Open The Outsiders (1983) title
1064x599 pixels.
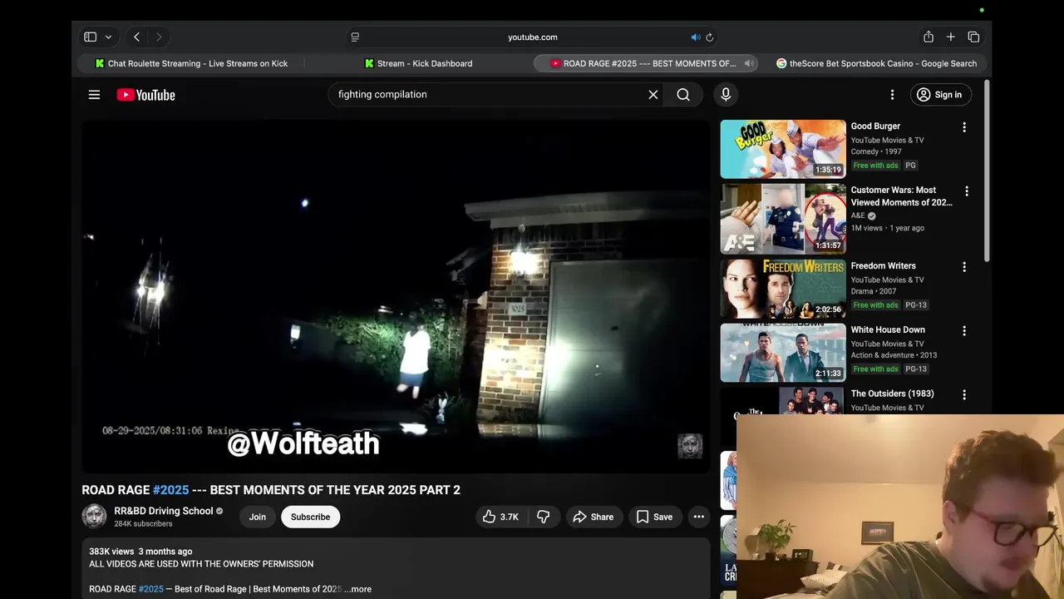pos(893,394)
